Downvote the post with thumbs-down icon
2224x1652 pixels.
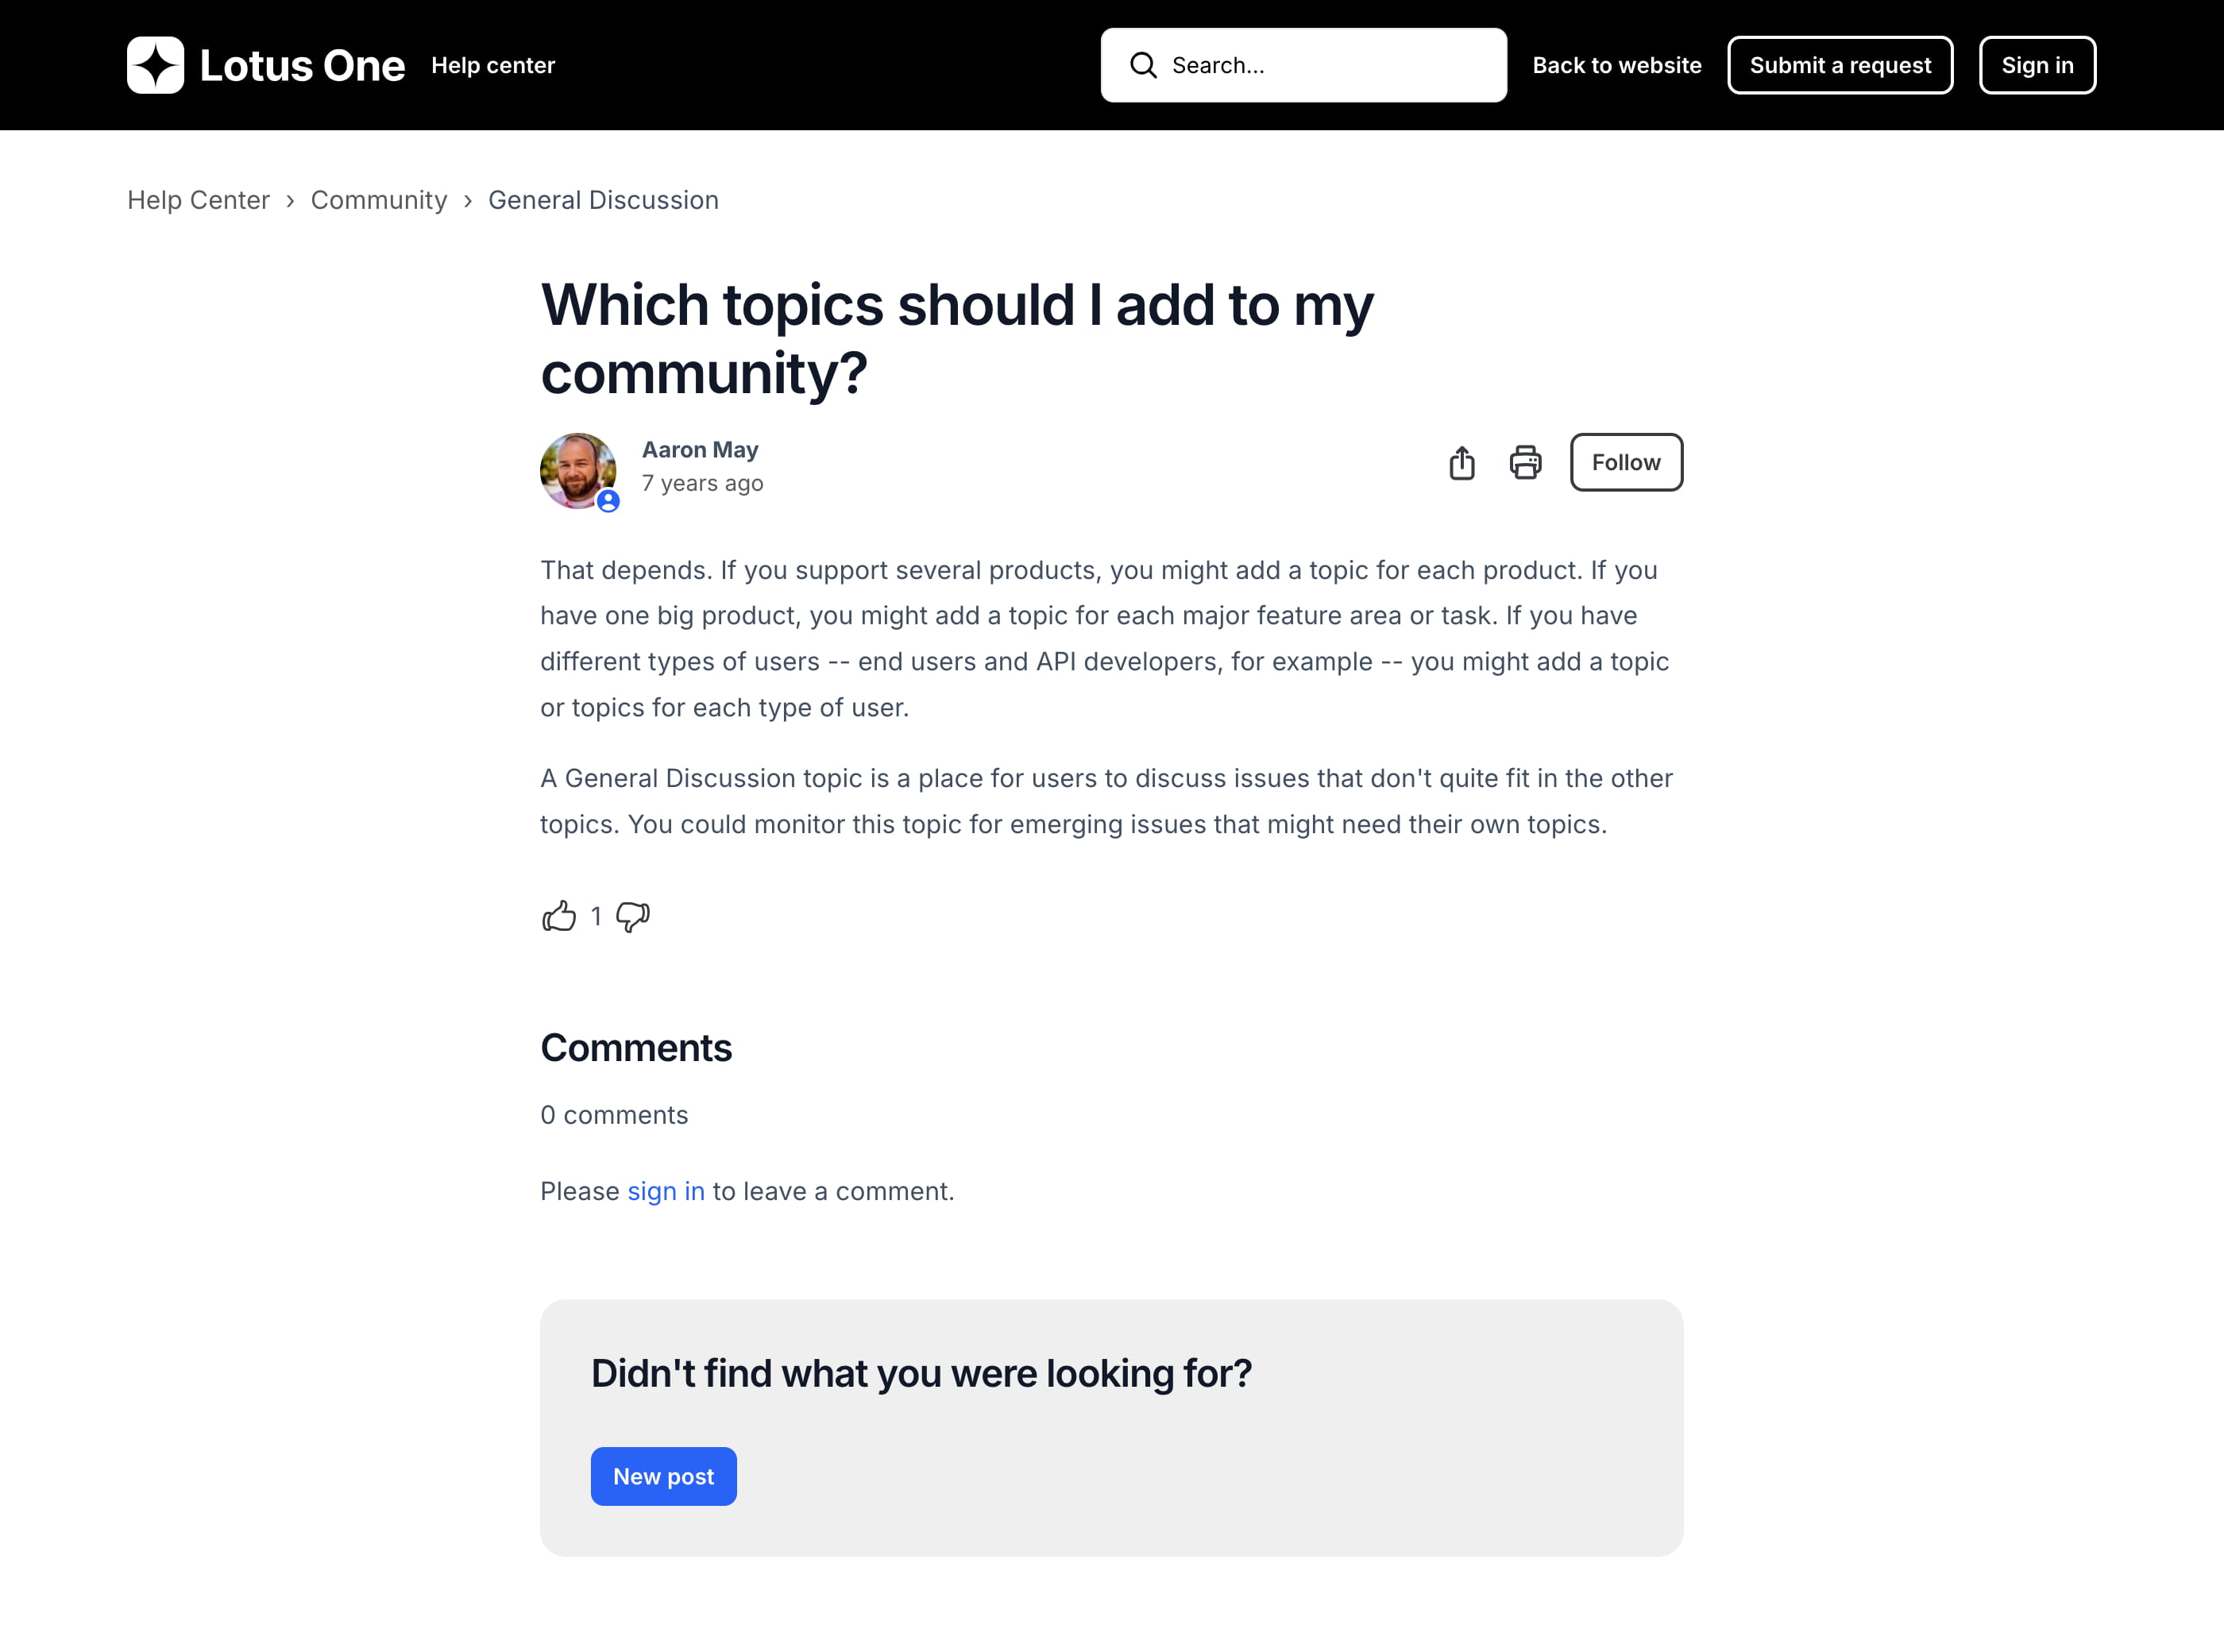click(633, 916)
